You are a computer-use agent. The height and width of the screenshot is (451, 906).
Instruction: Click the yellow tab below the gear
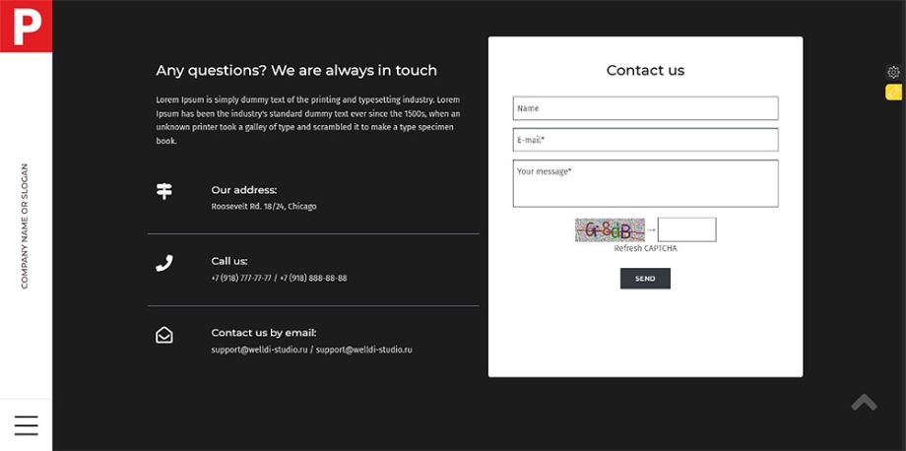[x=893, y=93]
